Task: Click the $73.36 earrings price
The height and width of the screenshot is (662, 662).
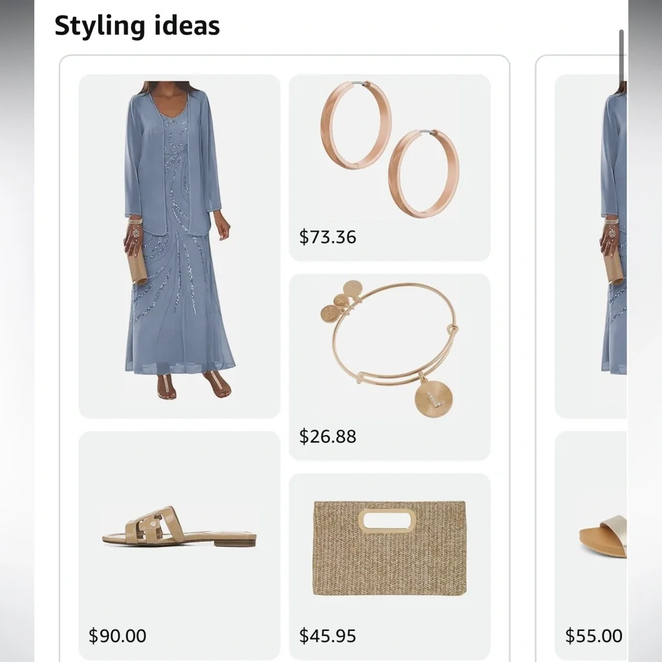Action: point(328,237)
